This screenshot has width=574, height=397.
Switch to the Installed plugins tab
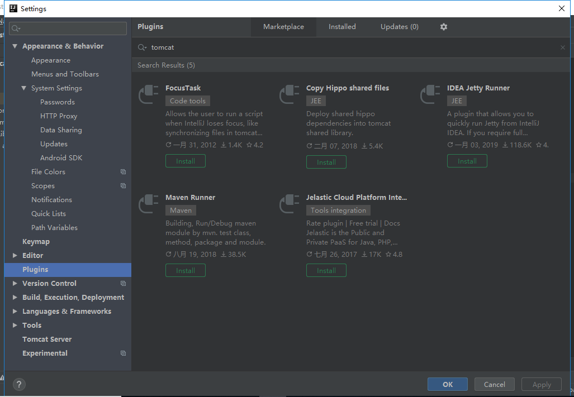(x=342, y=27)
